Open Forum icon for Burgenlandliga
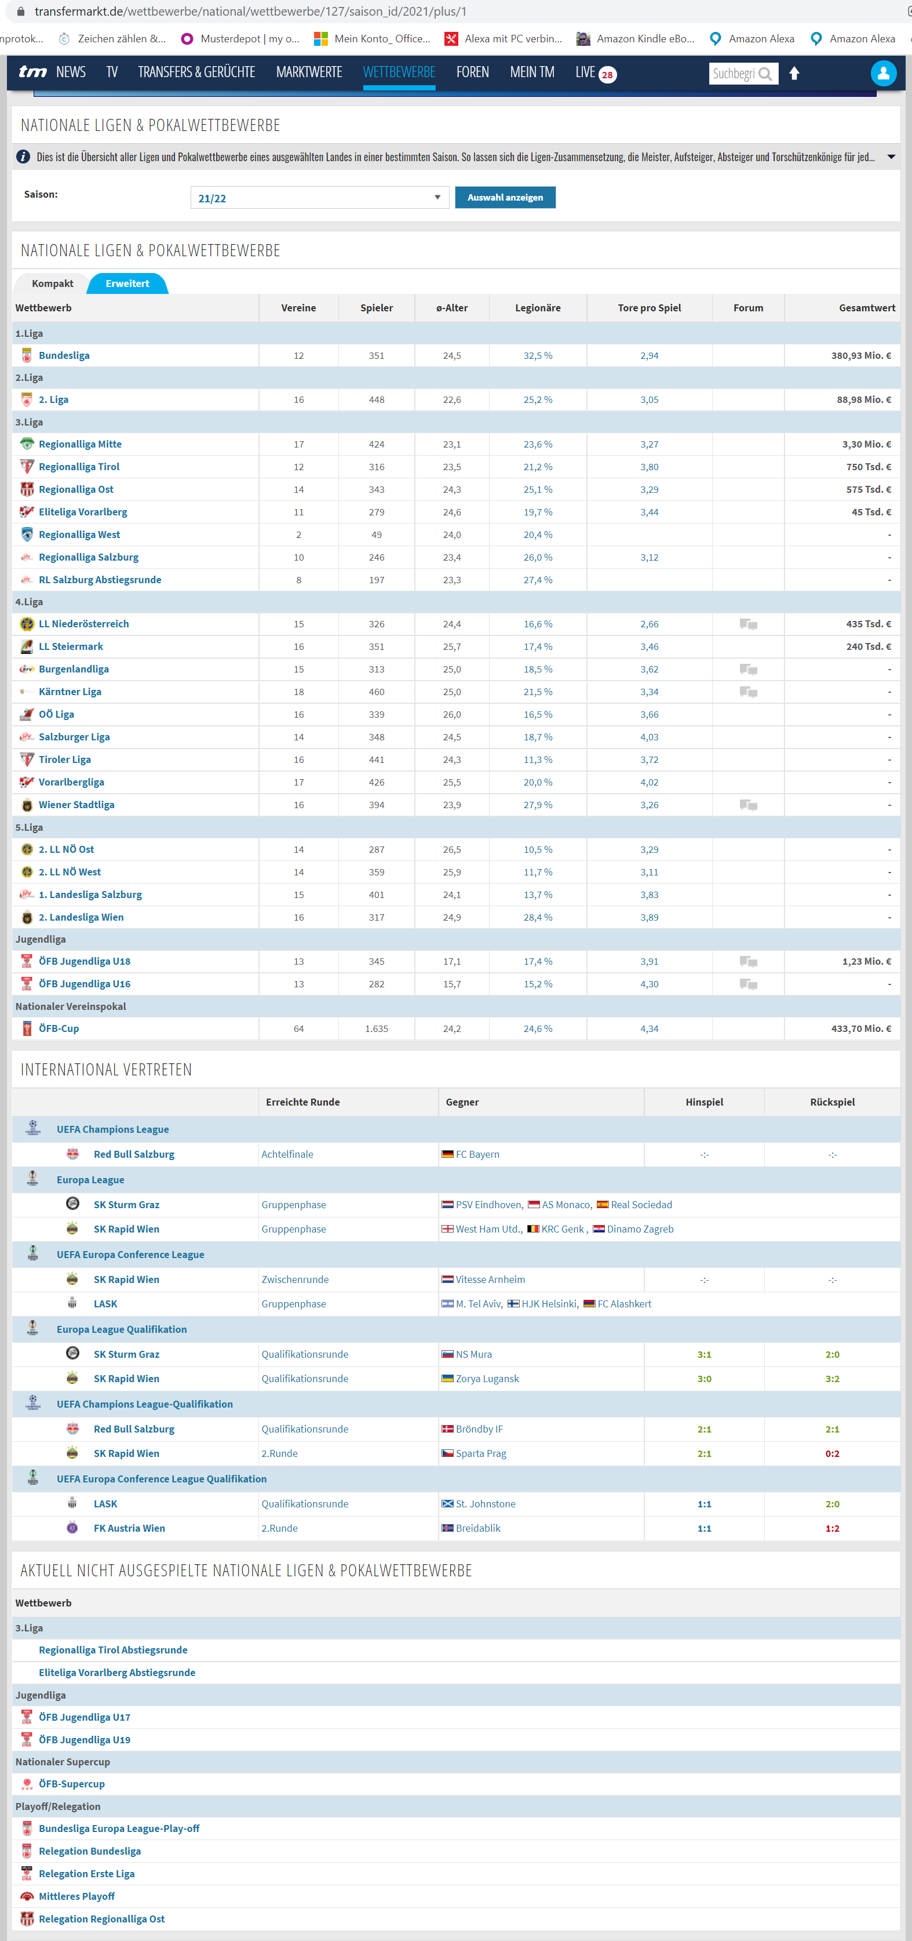The image size is (912, 1941). pyautogui.click(x=748, y=669)
